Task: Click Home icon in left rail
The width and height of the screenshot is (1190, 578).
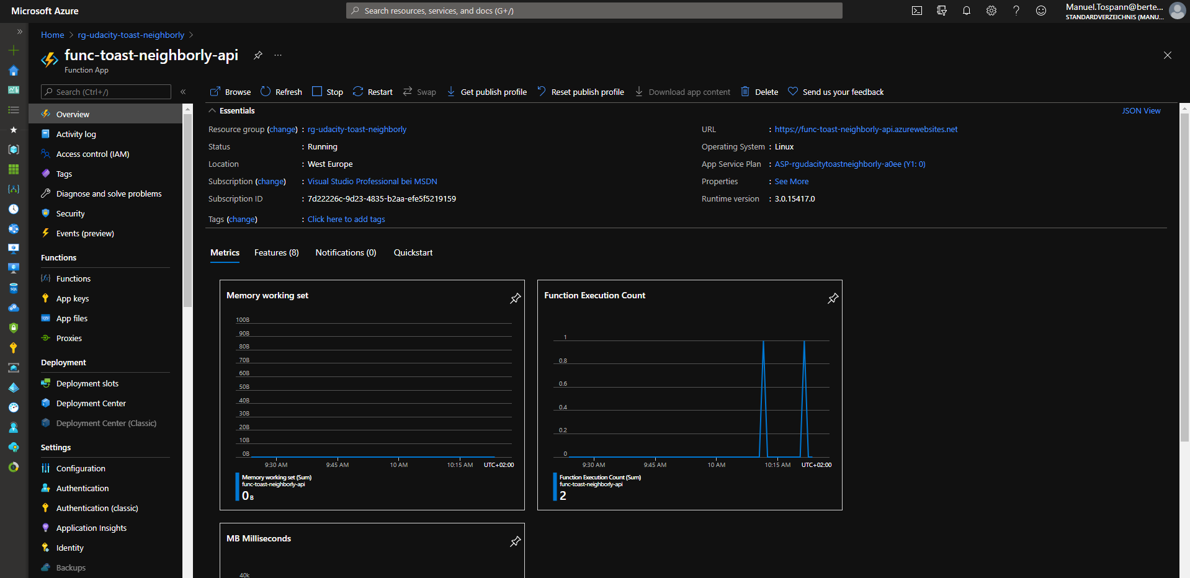Action: click(14, 70)
